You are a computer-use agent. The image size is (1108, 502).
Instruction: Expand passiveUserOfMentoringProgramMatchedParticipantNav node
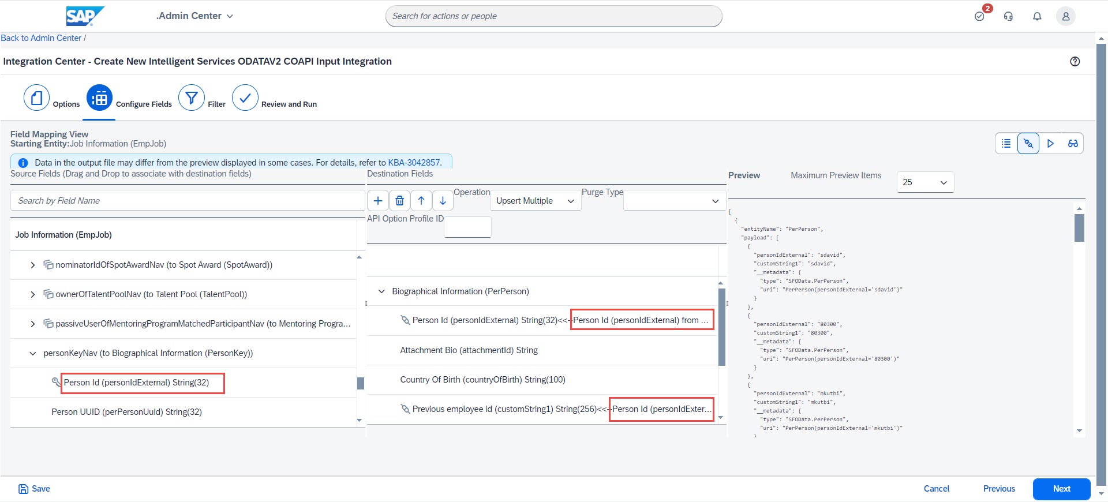33,324
